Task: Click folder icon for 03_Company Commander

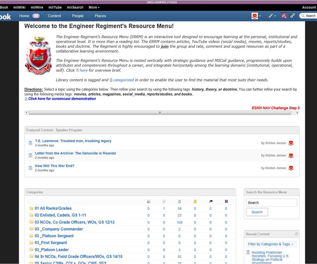Action: (31, 229)
